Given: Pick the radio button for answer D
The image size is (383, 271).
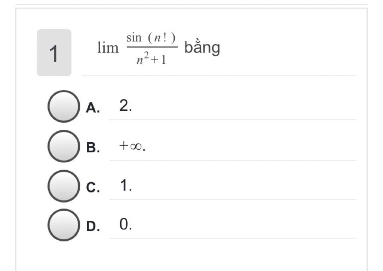Looking at the screenshot, I should 64,225.
